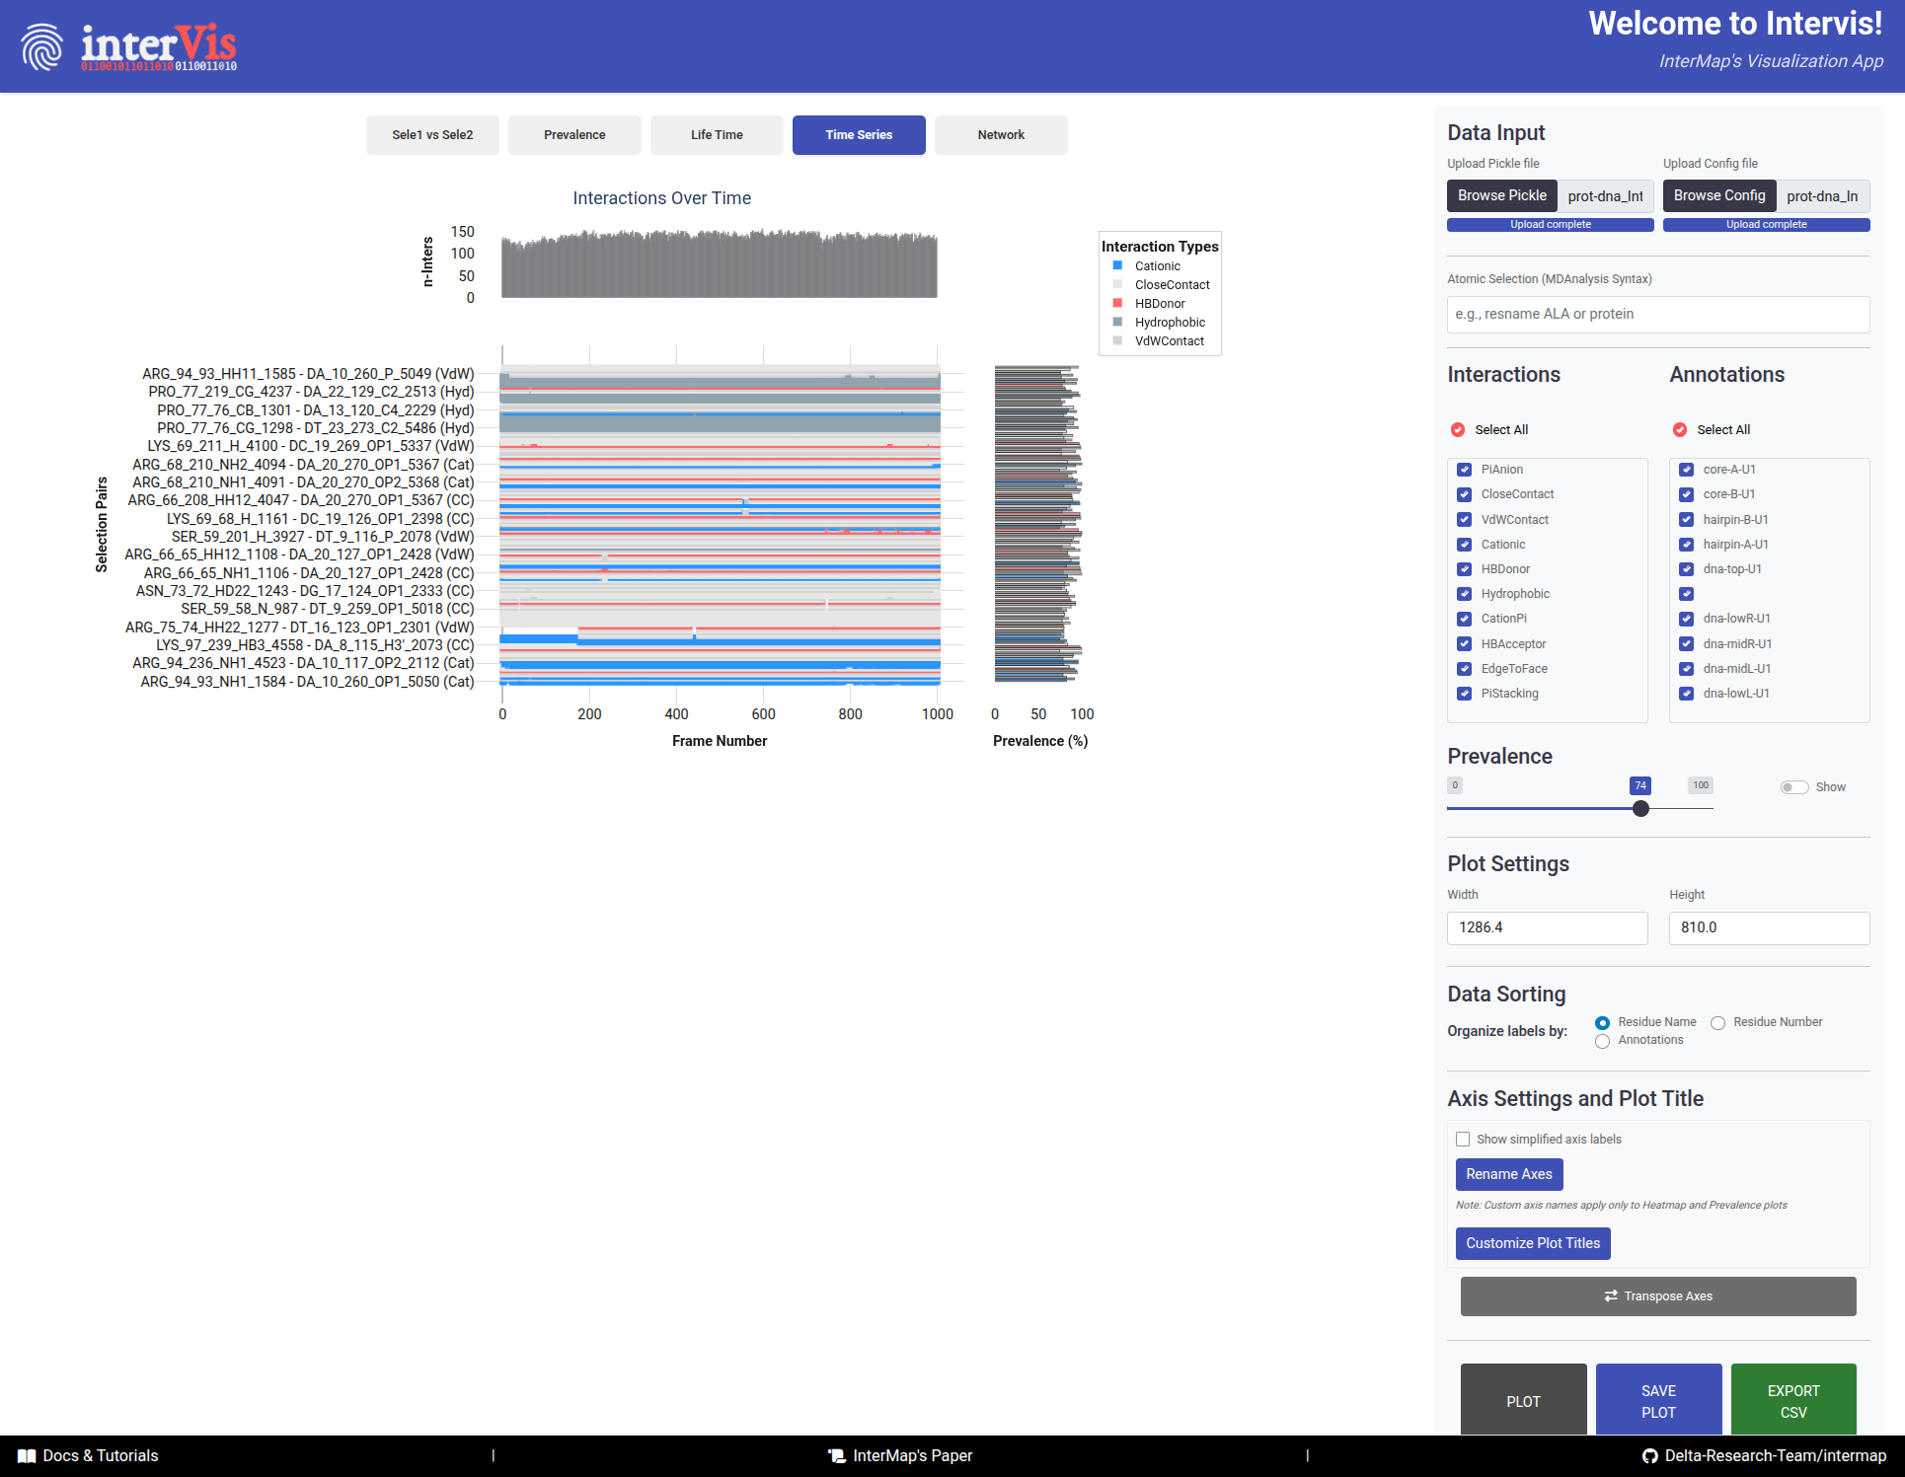The height and width of the screenshot is (1477, 1905).
Task: Toggle the Prevalence Show switch
Action: coord(1793,786)
